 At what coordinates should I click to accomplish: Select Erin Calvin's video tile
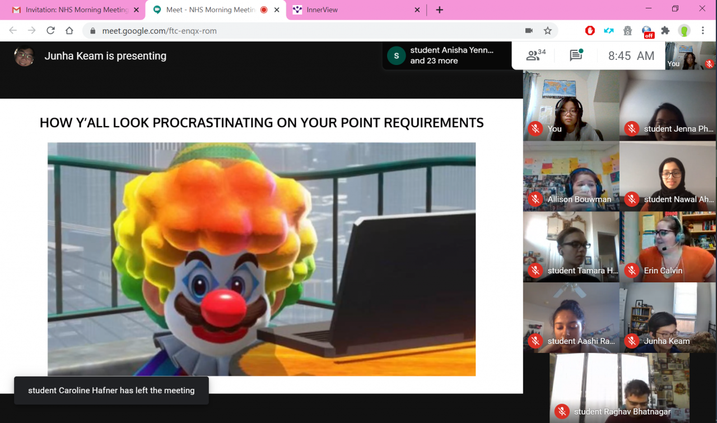pos(668,247)
